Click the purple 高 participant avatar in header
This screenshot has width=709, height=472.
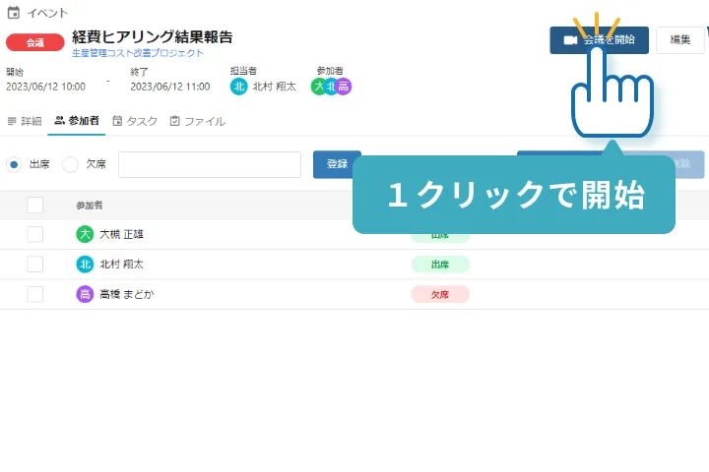pyautogui.click(x=344, y=87)
